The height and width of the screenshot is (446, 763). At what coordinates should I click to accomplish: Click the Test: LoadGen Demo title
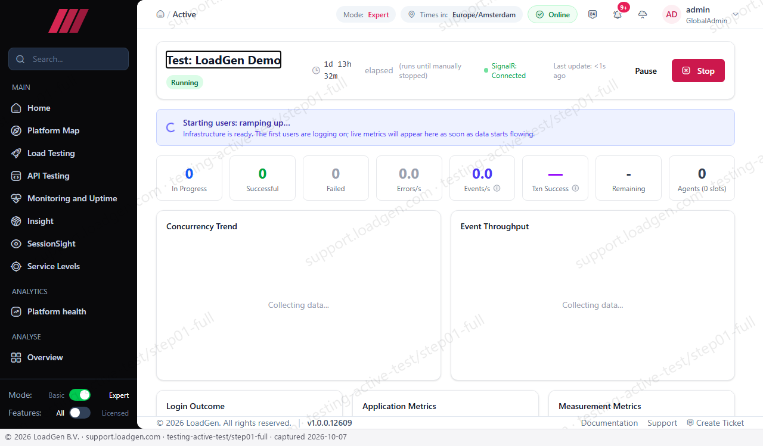(x=224, y=60)
